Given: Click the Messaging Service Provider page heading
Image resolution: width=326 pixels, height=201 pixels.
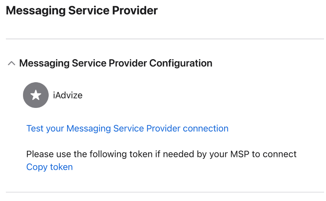Looking at the screenshot, I should point(82,11).
